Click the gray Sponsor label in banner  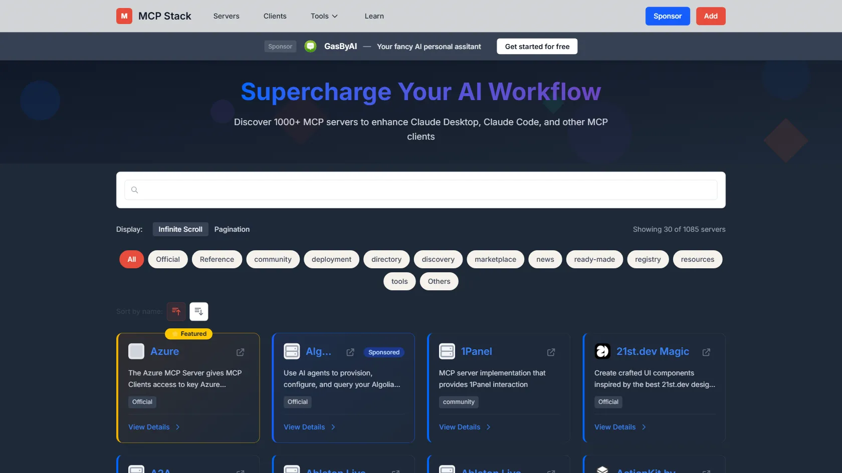point(280,47)
